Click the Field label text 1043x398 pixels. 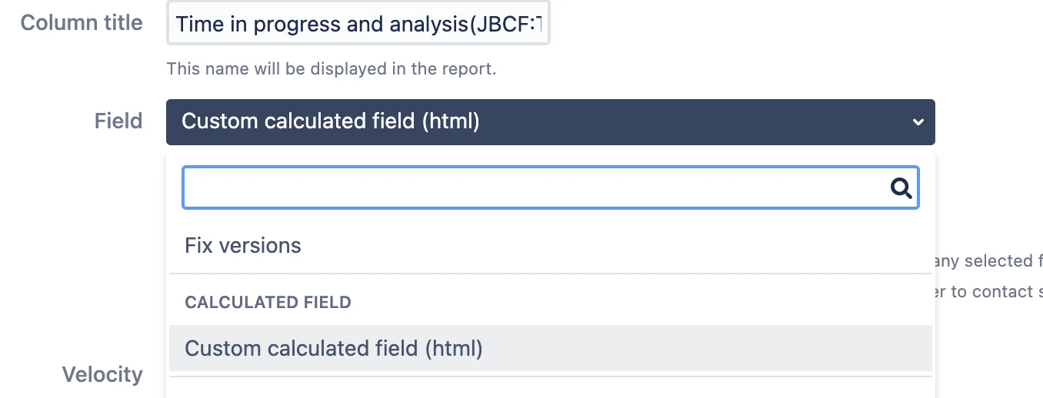point(118,121)
